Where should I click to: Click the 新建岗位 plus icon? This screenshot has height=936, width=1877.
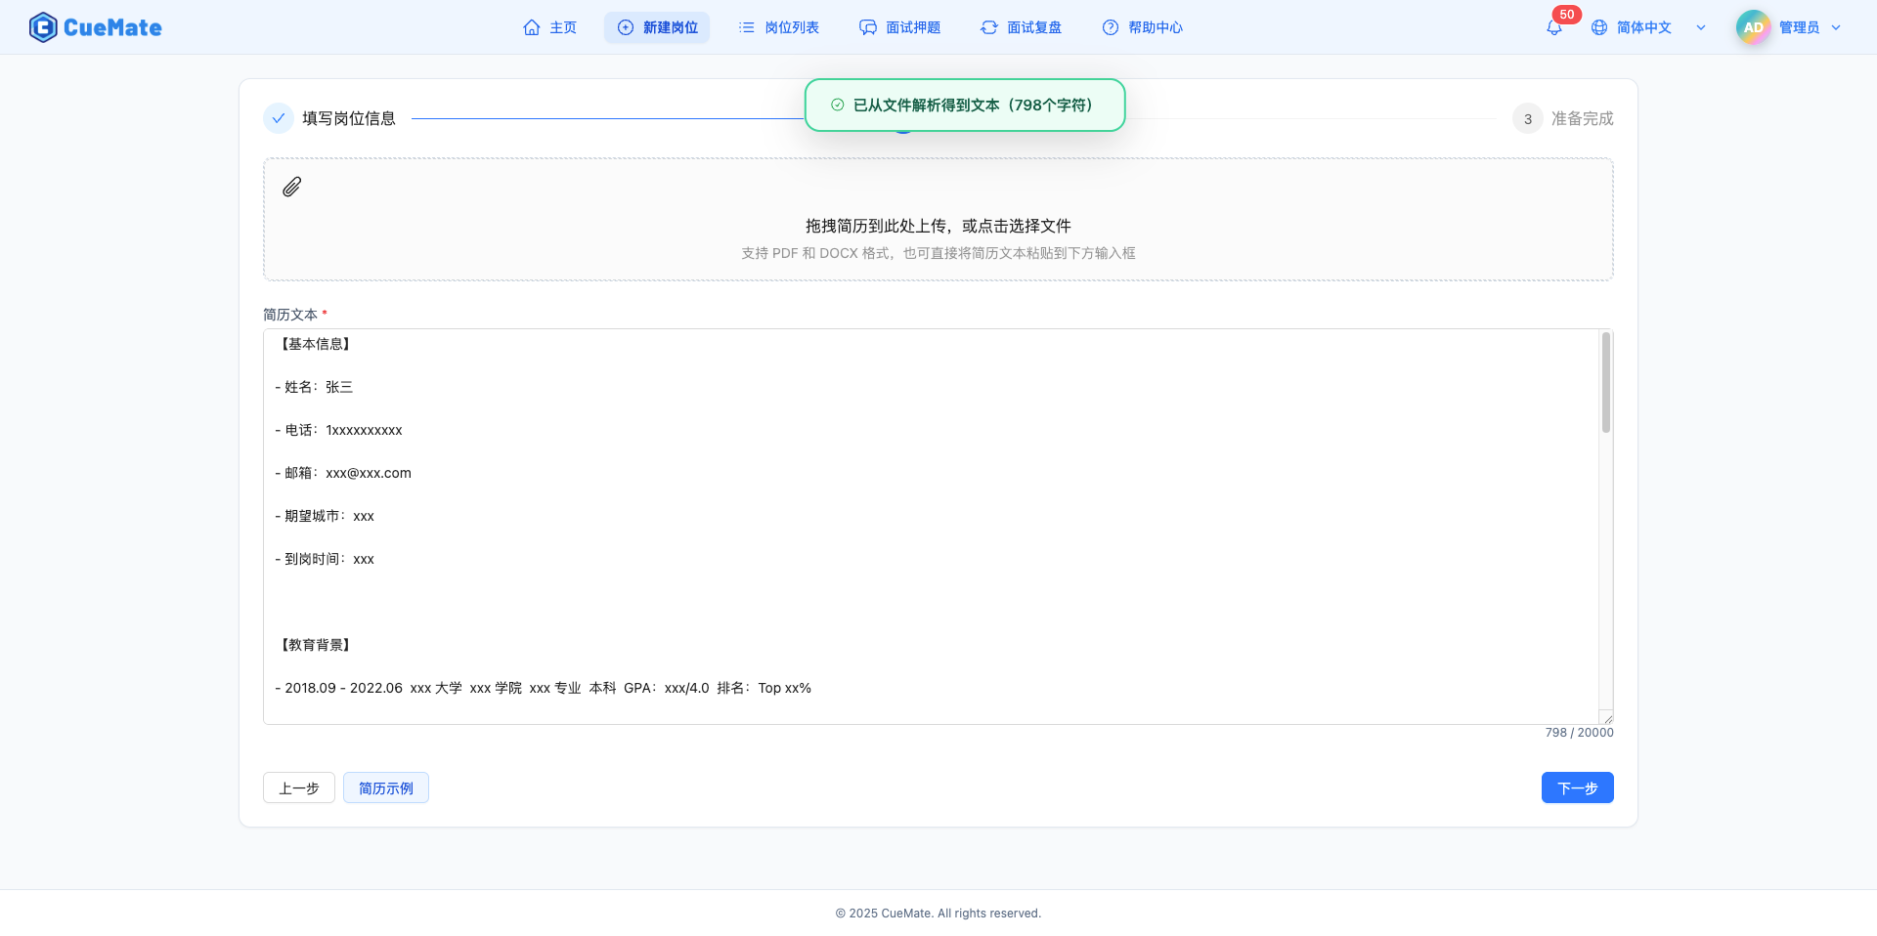(x=625, y=27)
